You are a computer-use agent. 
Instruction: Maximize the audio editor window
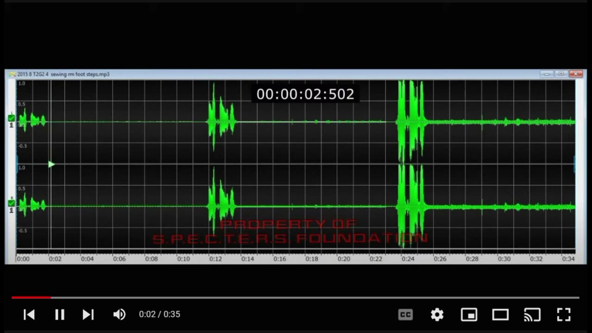click(561, 74)
